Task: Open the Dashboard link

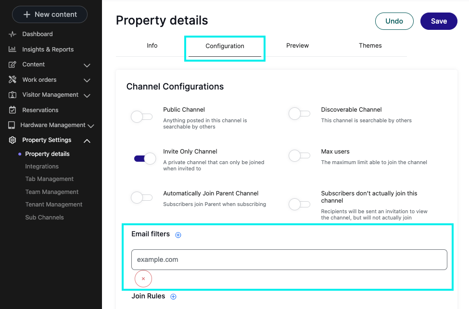Action: tap(38, 34)
